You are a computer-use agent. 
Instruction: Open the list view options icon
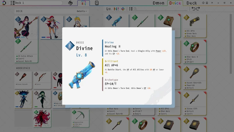131,9
